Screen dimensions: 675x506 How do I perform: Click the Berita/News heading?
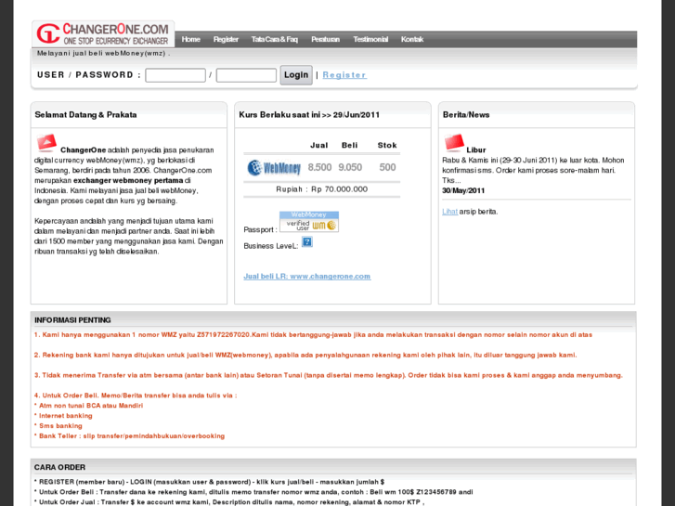pyautogui.click(x=466, y=115)
